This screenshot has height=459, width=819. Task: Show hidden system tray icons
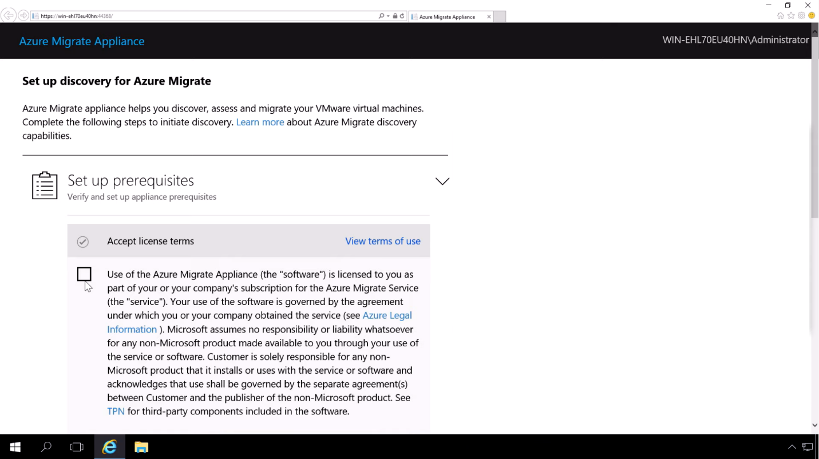(792, 447)
